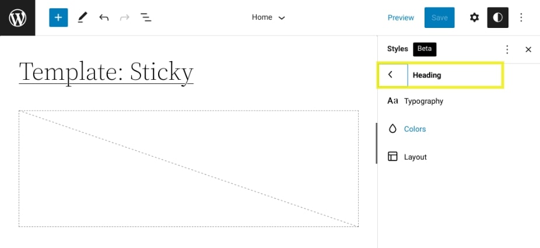The height and width of the screenshot is (248, 540).
Task: Open the top bar Options menu
Action: [521, 17]
